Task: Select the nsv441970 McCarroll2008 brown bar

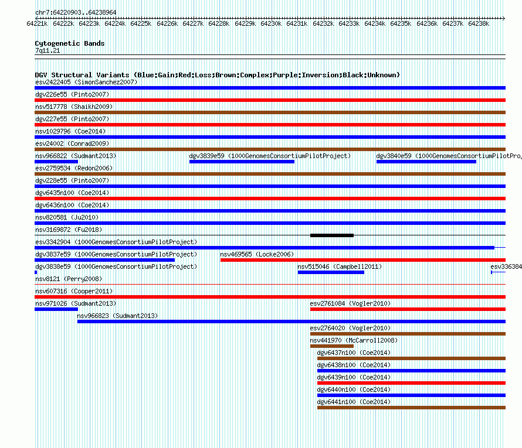Action: coord(332,346)
